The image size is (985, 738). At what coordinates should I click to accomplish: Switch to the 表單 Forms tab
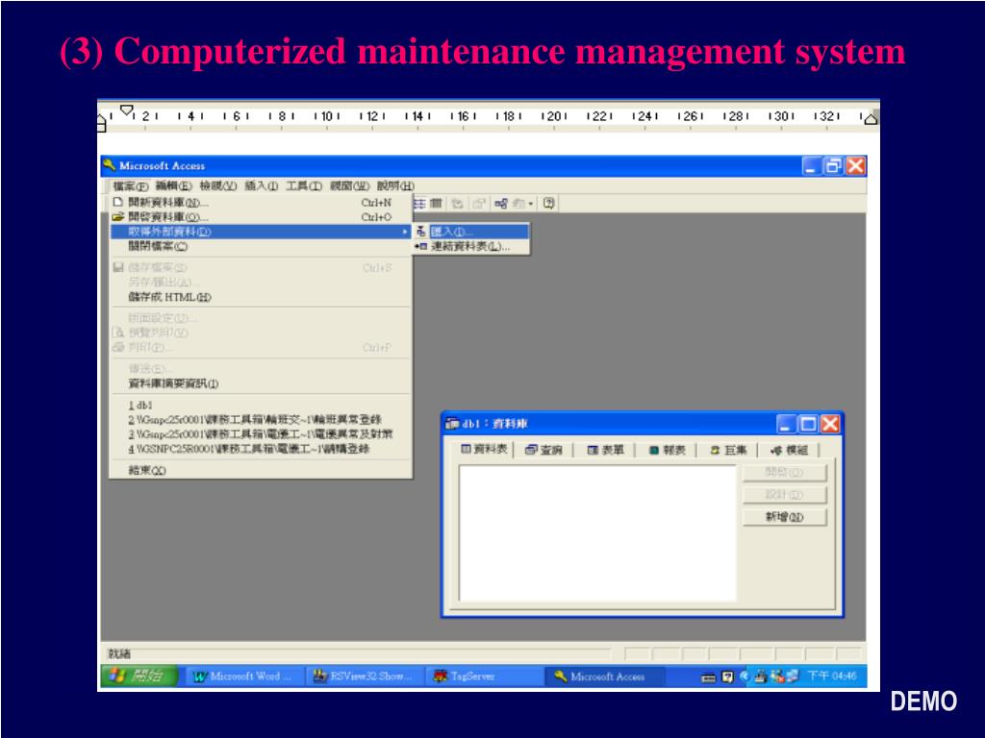606,450
